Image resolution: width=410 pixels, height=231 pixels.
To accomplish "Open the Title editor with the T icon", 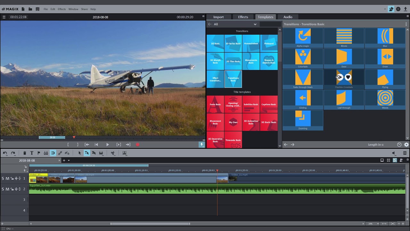I will point(32,153).
